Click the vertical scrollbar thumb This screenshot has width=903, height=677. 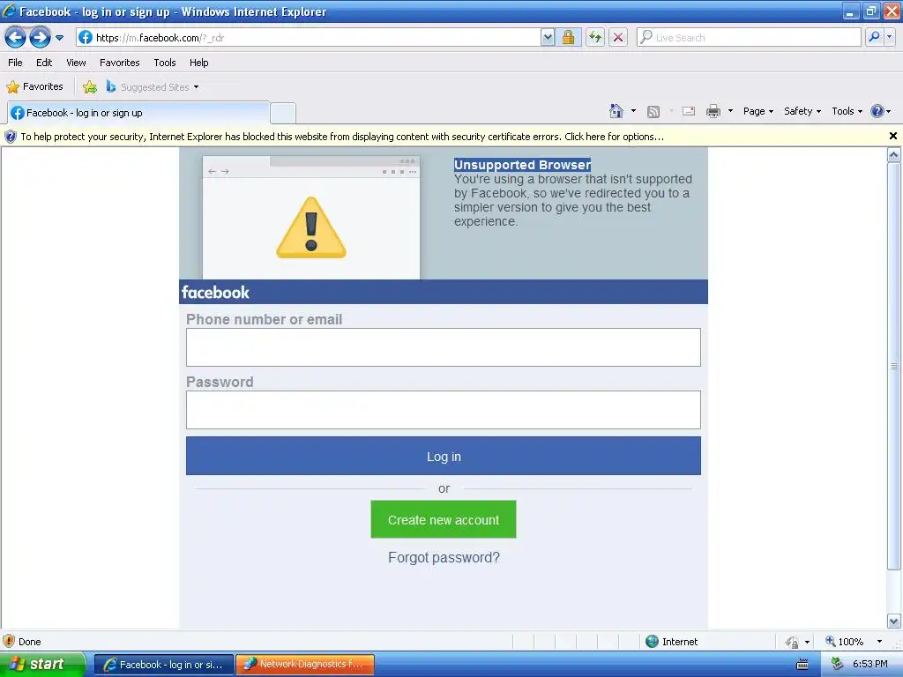[x=894, y=366]
